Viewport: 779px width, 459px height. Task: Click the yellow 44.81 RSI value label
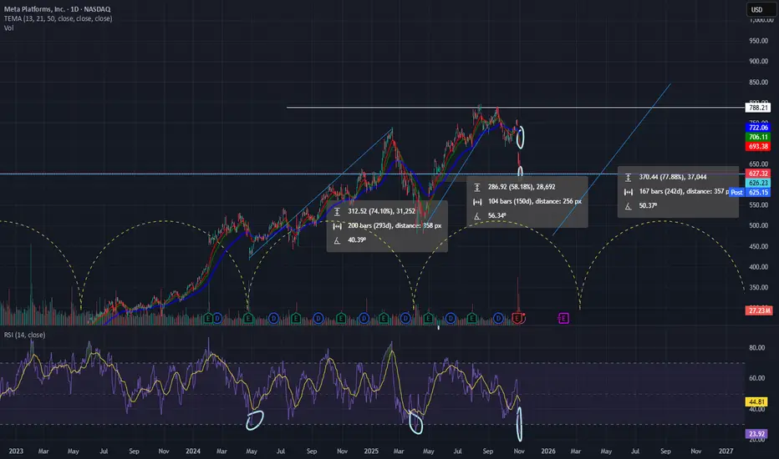pyautogui.click(x=756, y=402)
